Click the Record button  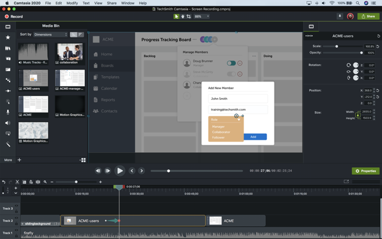14,17
